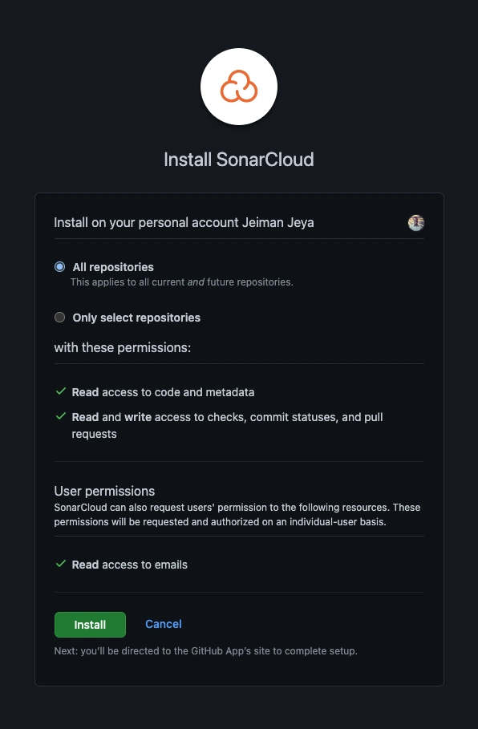Click the "with these permissions:" text
This screenshot has height=729, width=478.
[122, 348]
